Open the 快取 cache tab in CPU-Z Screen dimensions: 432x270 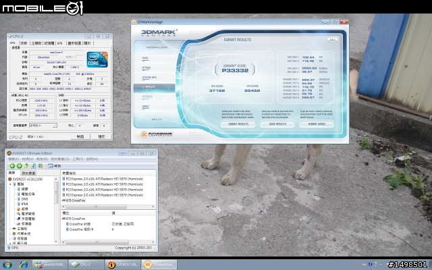tap(24, 43)
